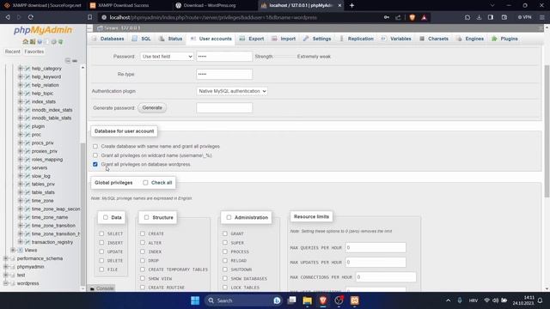550x309 pixels.
Task: Switch to the SQL tab
Action: pyautogui.click(x=141, y=39)
